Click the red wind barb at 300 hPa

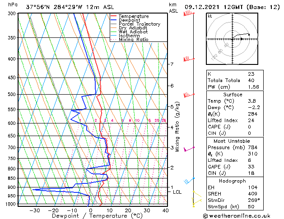tap(189, 14)
